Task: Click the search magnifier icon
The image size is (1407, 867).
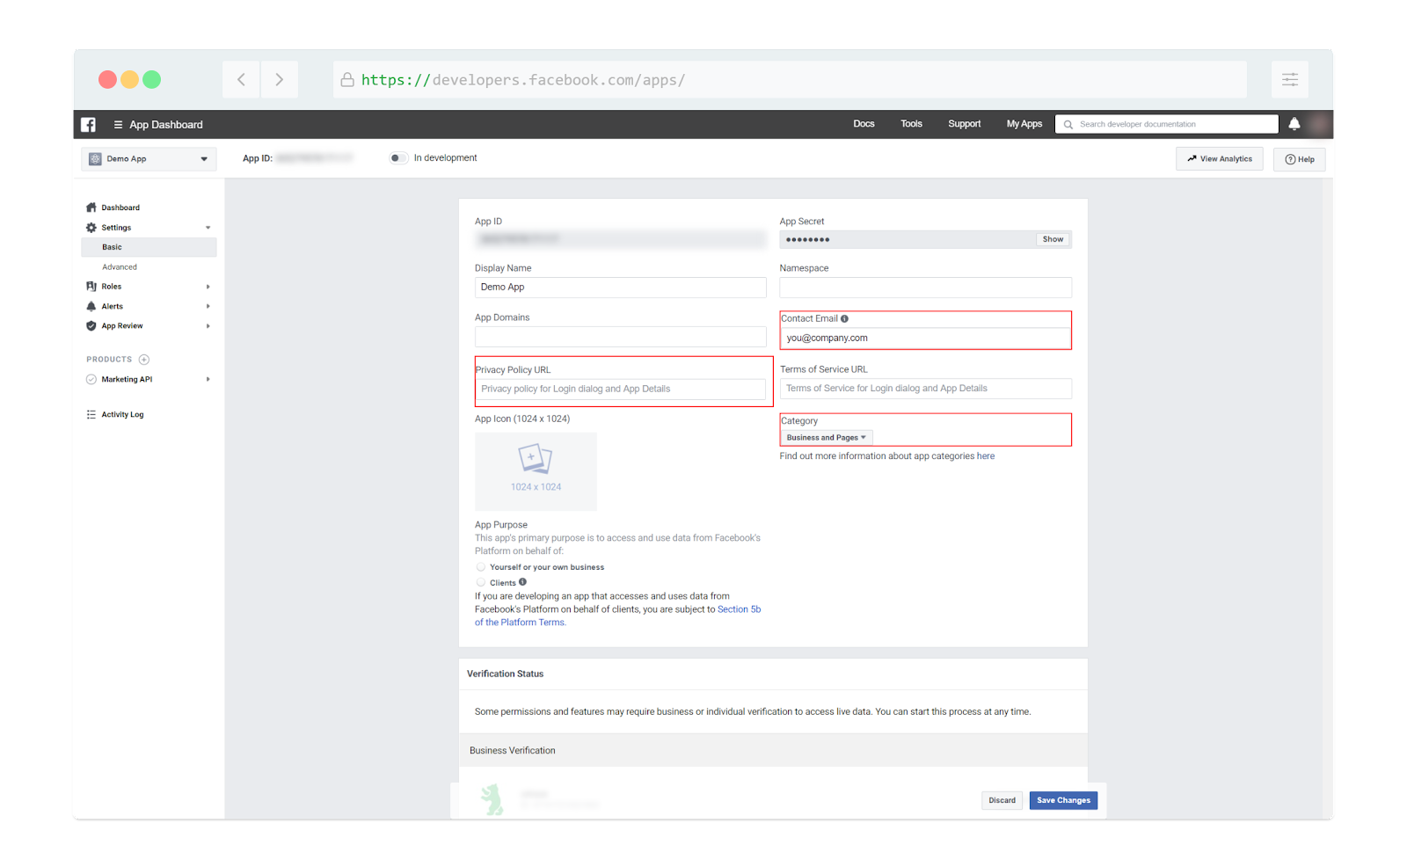Action: click(1068, 125)
